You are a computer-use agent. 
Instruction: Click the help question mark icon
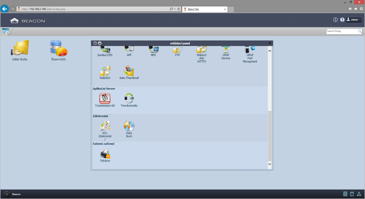[342, 20]
